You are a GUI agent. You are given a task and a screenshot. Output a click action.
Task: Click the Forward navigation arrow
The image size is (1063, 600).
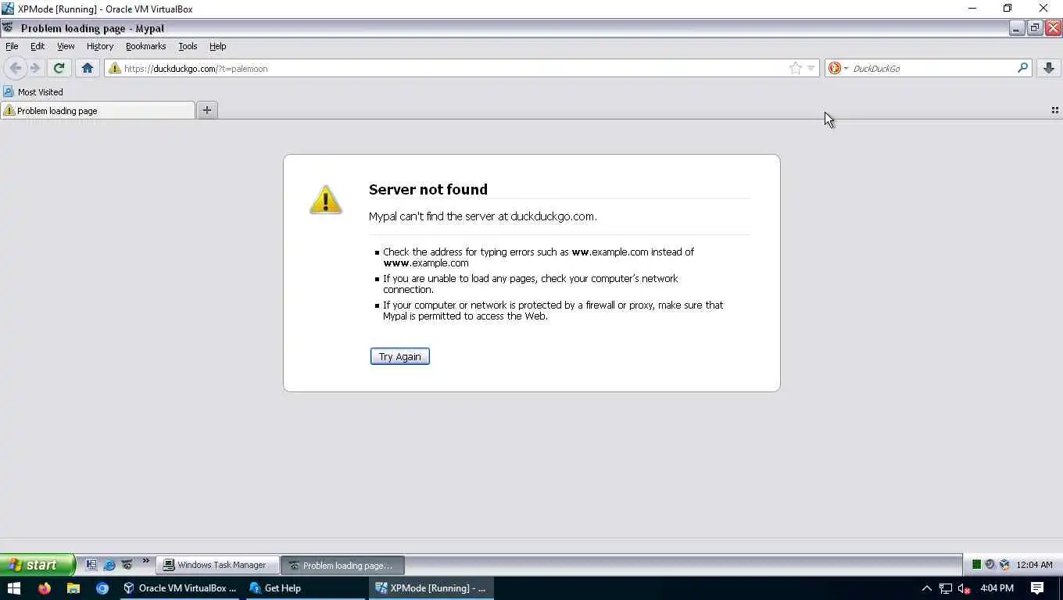click(x=35, y=68)
